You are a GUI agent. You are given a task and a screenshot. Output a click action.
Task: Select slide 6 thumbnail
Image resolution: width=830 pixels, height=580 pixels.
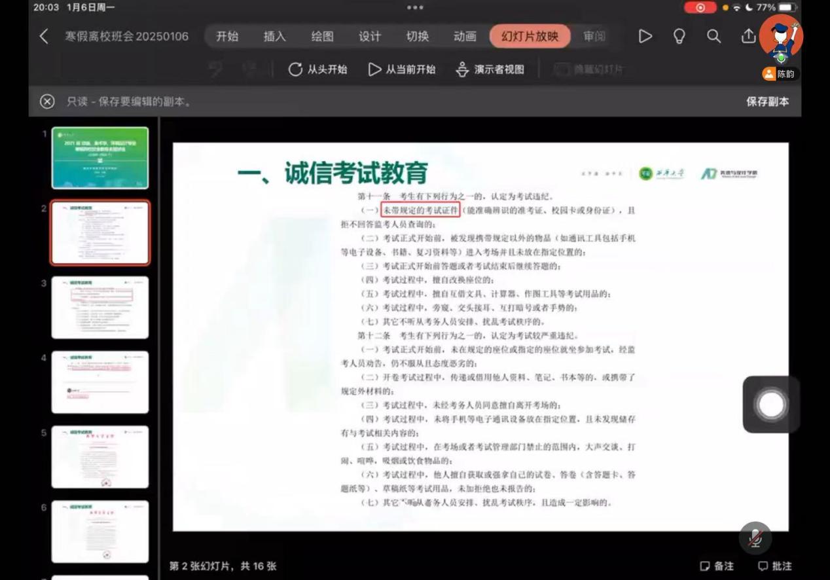coord(100,532)
